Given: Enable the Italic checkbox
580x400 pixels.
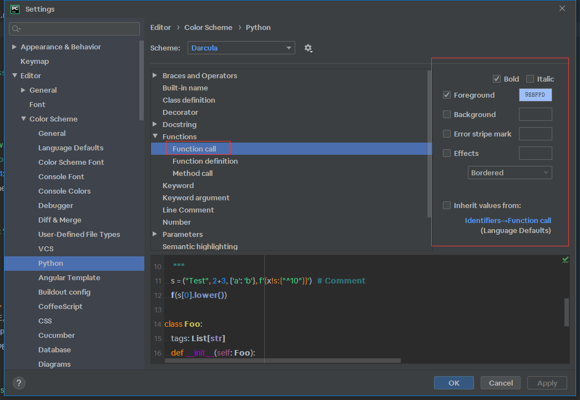Looking at the screenshot, I should [530, 79].
